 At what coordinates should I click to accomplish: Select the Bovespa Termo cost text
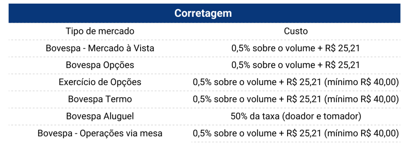tap(296, 99)
